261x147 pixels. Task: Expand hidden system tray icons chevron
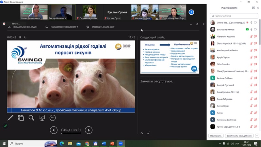point(220,143)
